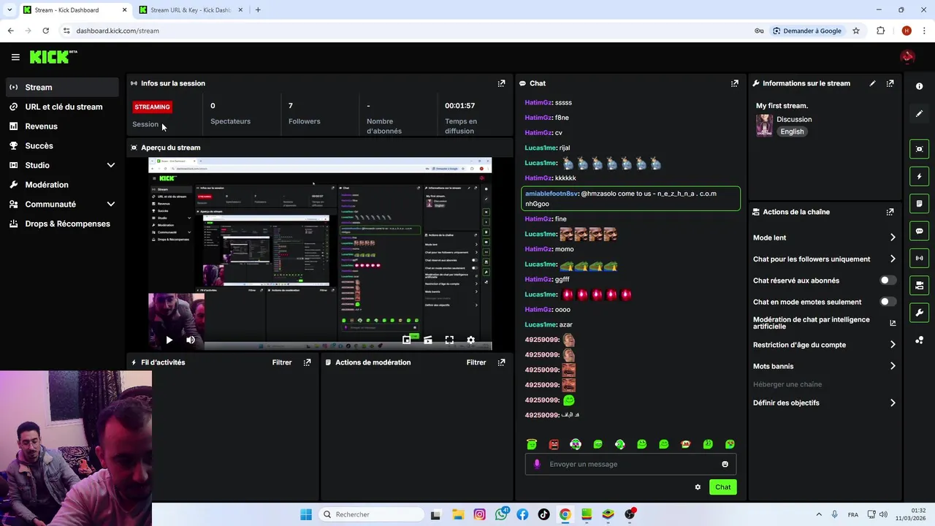Focus the Envoyer un message field
Screen dimensions: 935x526
point(630,464)
